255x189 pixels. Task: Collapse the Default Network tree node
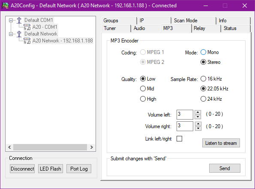[11, 34]
